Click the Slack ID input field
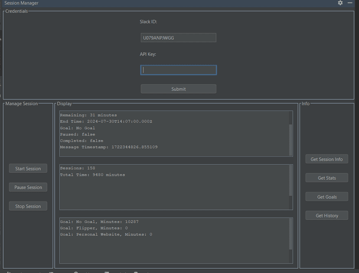The height and width of the screenshot is (273, 359). 178,38
